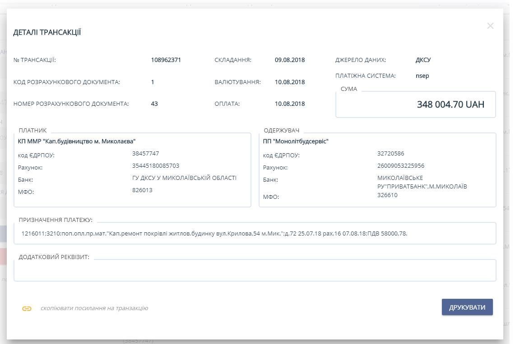Click data source value ДКСУ
This screenshot has height=344, width=520.
(423, 60)
